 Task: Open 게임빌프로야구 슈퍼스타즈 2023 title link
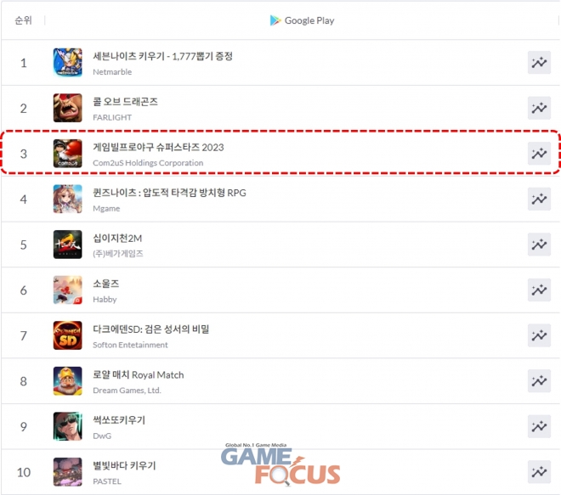click(158, 147)
